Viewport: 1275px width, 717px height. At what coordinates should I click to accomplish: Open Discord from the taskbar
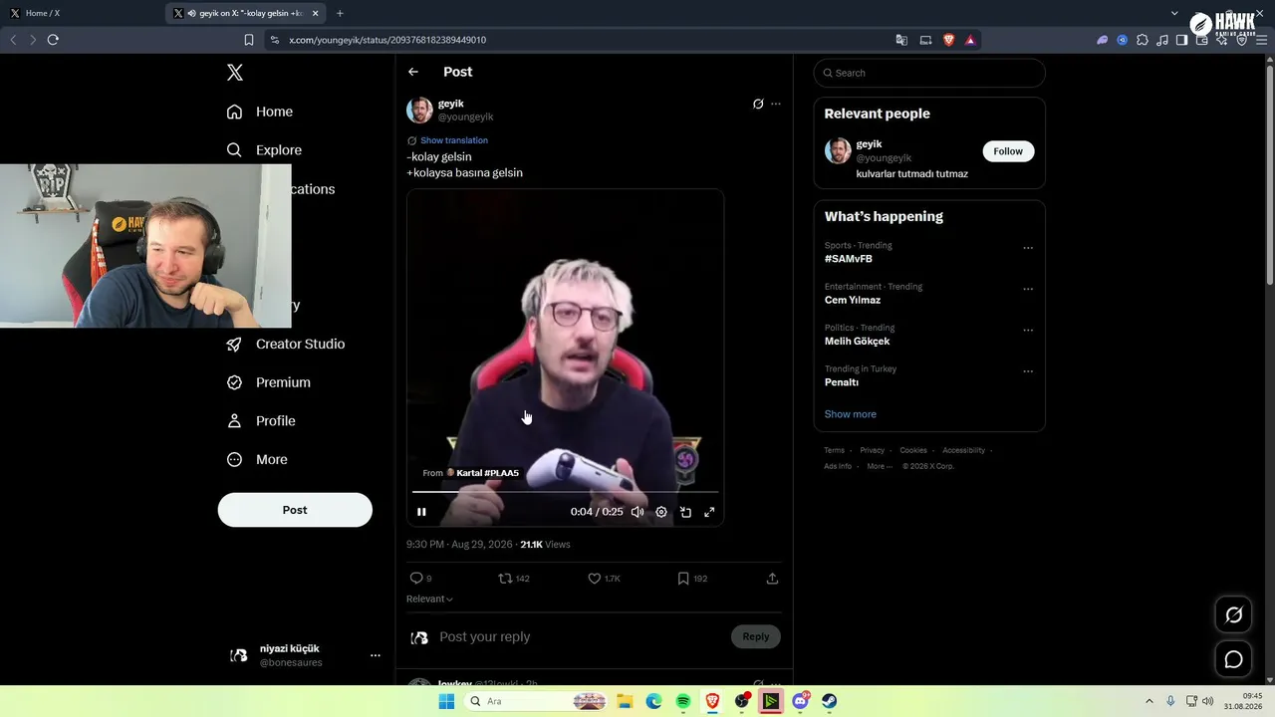801,701
